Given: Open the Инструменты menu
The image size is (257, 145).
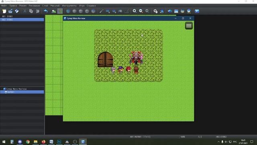Looking at the screenshot, I should [69, 6].
